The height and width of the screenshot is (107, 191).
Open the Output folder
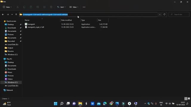click(10, 48)
